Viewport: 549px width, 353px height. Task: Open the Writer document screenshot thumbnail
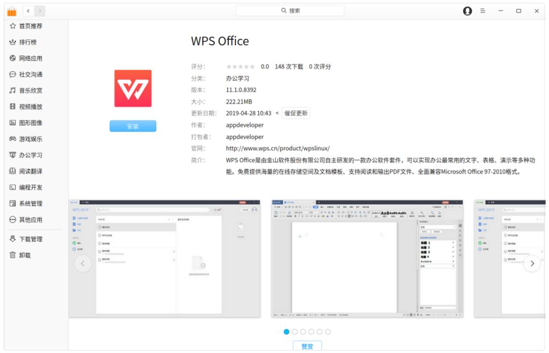(368, 259)
